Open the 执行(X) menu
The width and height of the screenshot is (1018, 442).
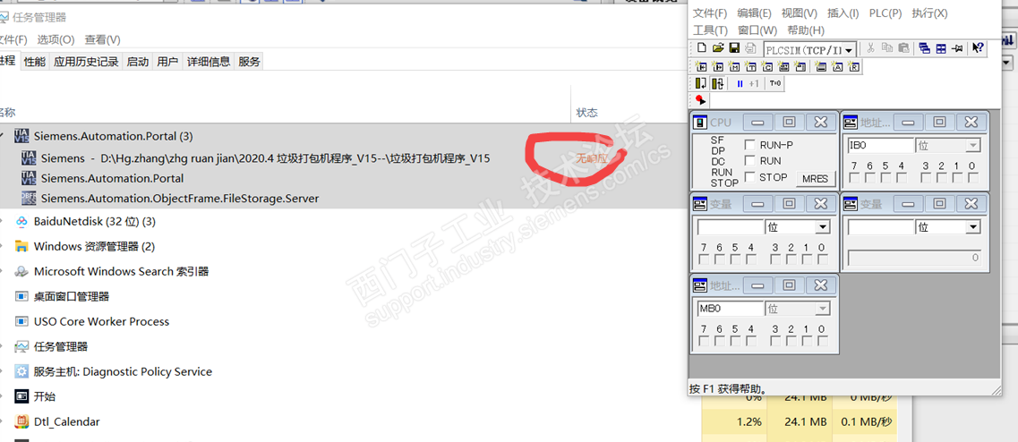(929, 13)
